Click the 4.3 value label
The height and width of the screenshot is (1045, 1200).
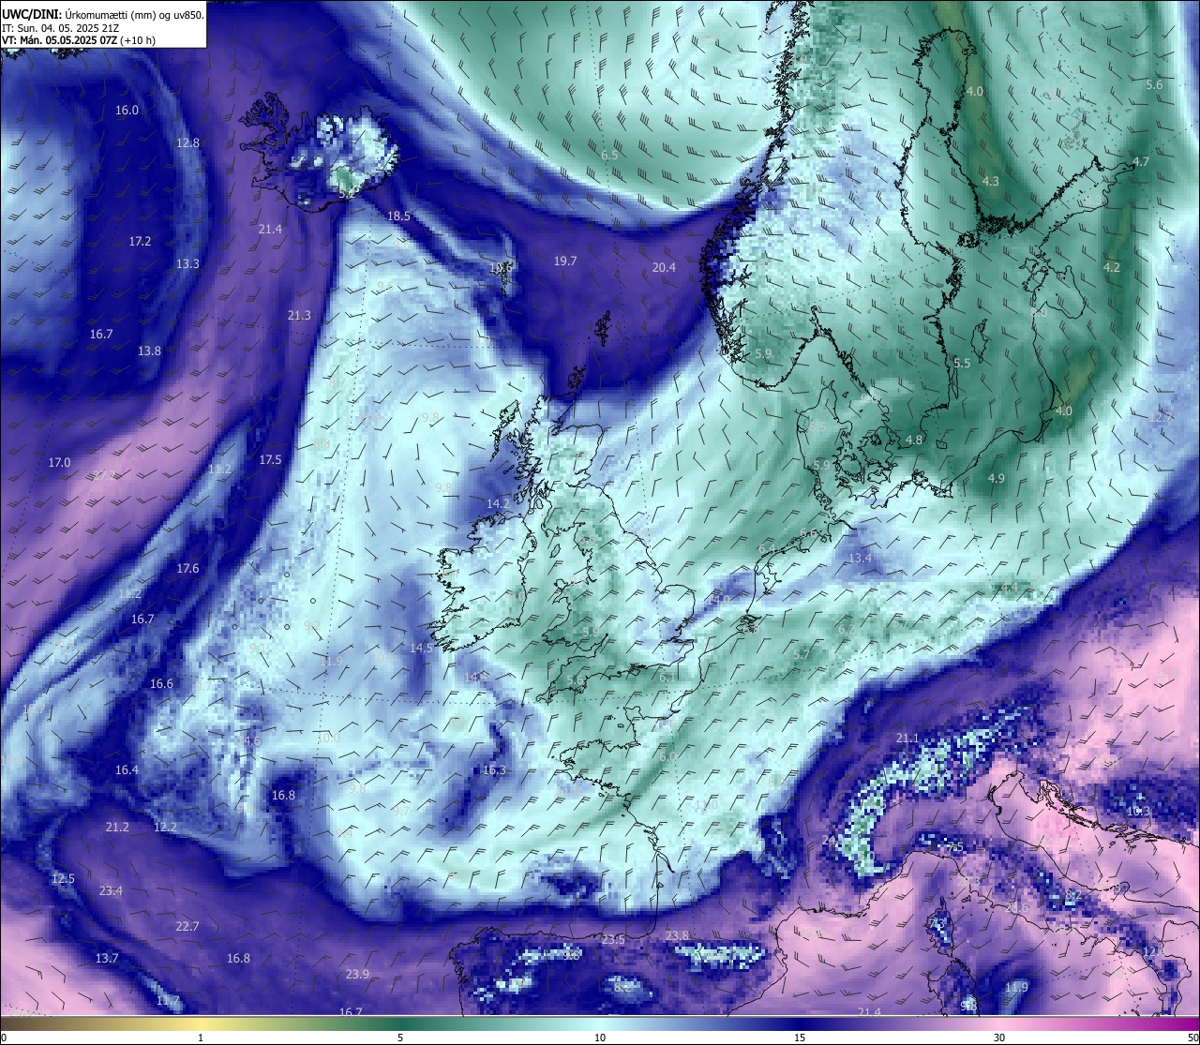(x=990, y=181)
